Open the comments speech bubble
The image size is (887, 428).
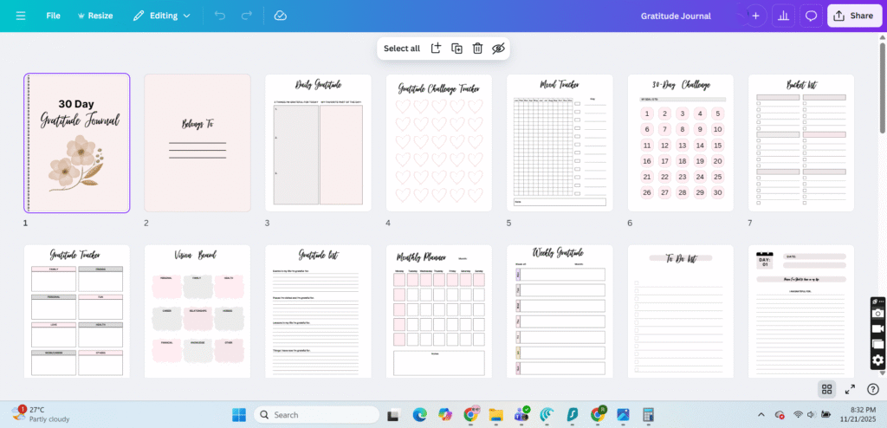[811, 16]
